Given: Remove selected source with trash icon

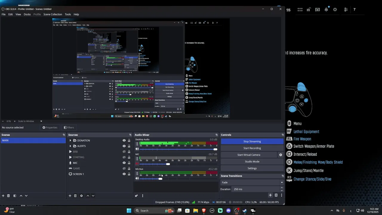Looking at the screenshot, I should (75, 196).
